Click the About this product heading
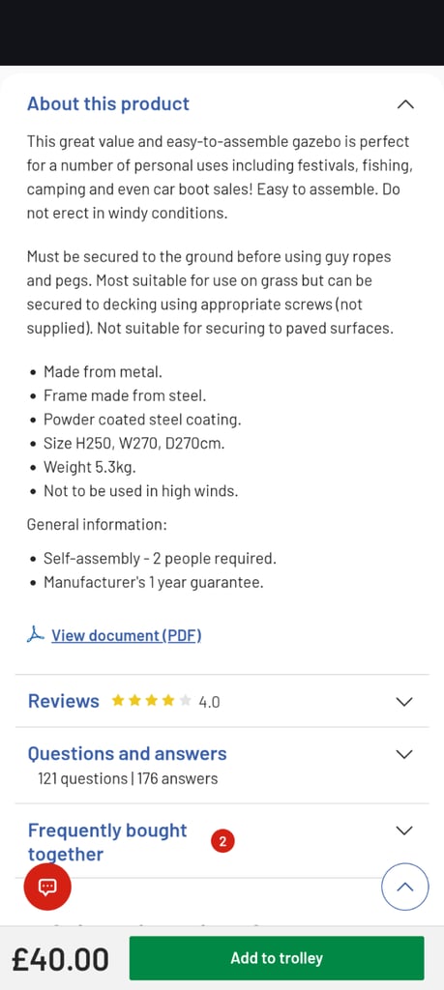This screenshot has width=444, height=990. (108, 103)
